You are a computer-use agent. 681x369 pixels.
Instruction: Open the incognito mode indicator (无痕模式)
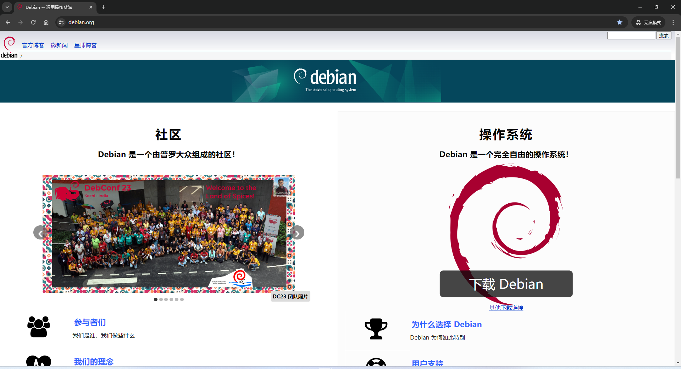pyautogui.click(x=648, y=22)
